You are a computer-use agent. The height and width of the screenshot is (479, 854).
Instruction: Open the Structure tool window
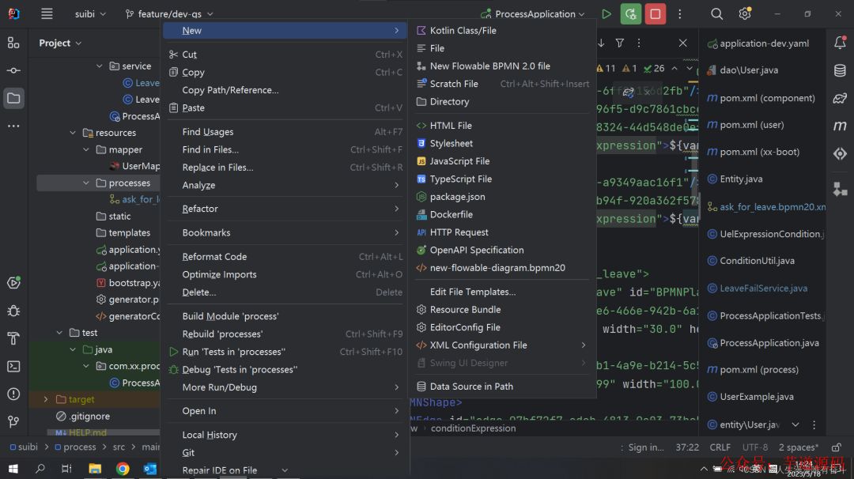click(x=13, y=43)
